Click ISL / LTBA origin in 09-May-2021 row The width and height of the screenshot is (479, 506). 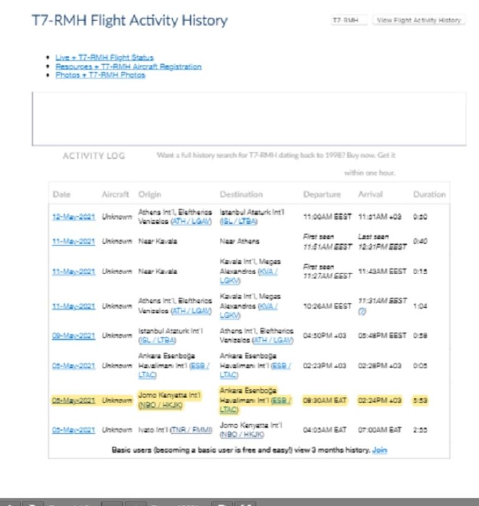[x=157, y=340]
